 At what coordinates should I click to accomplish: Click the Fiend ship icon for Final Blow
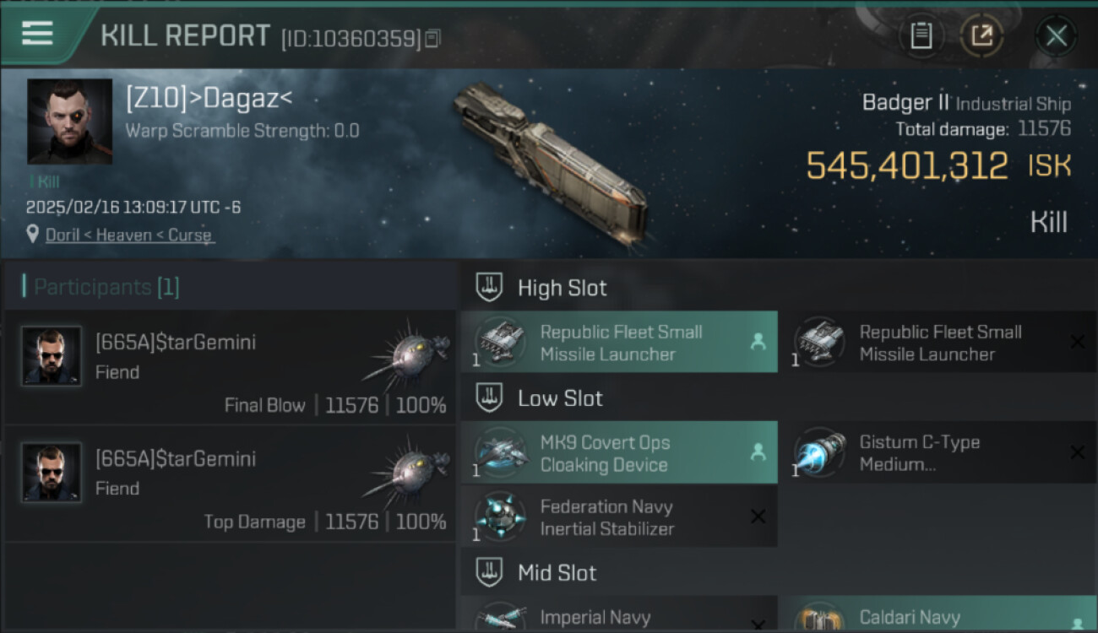coord(406,354)
